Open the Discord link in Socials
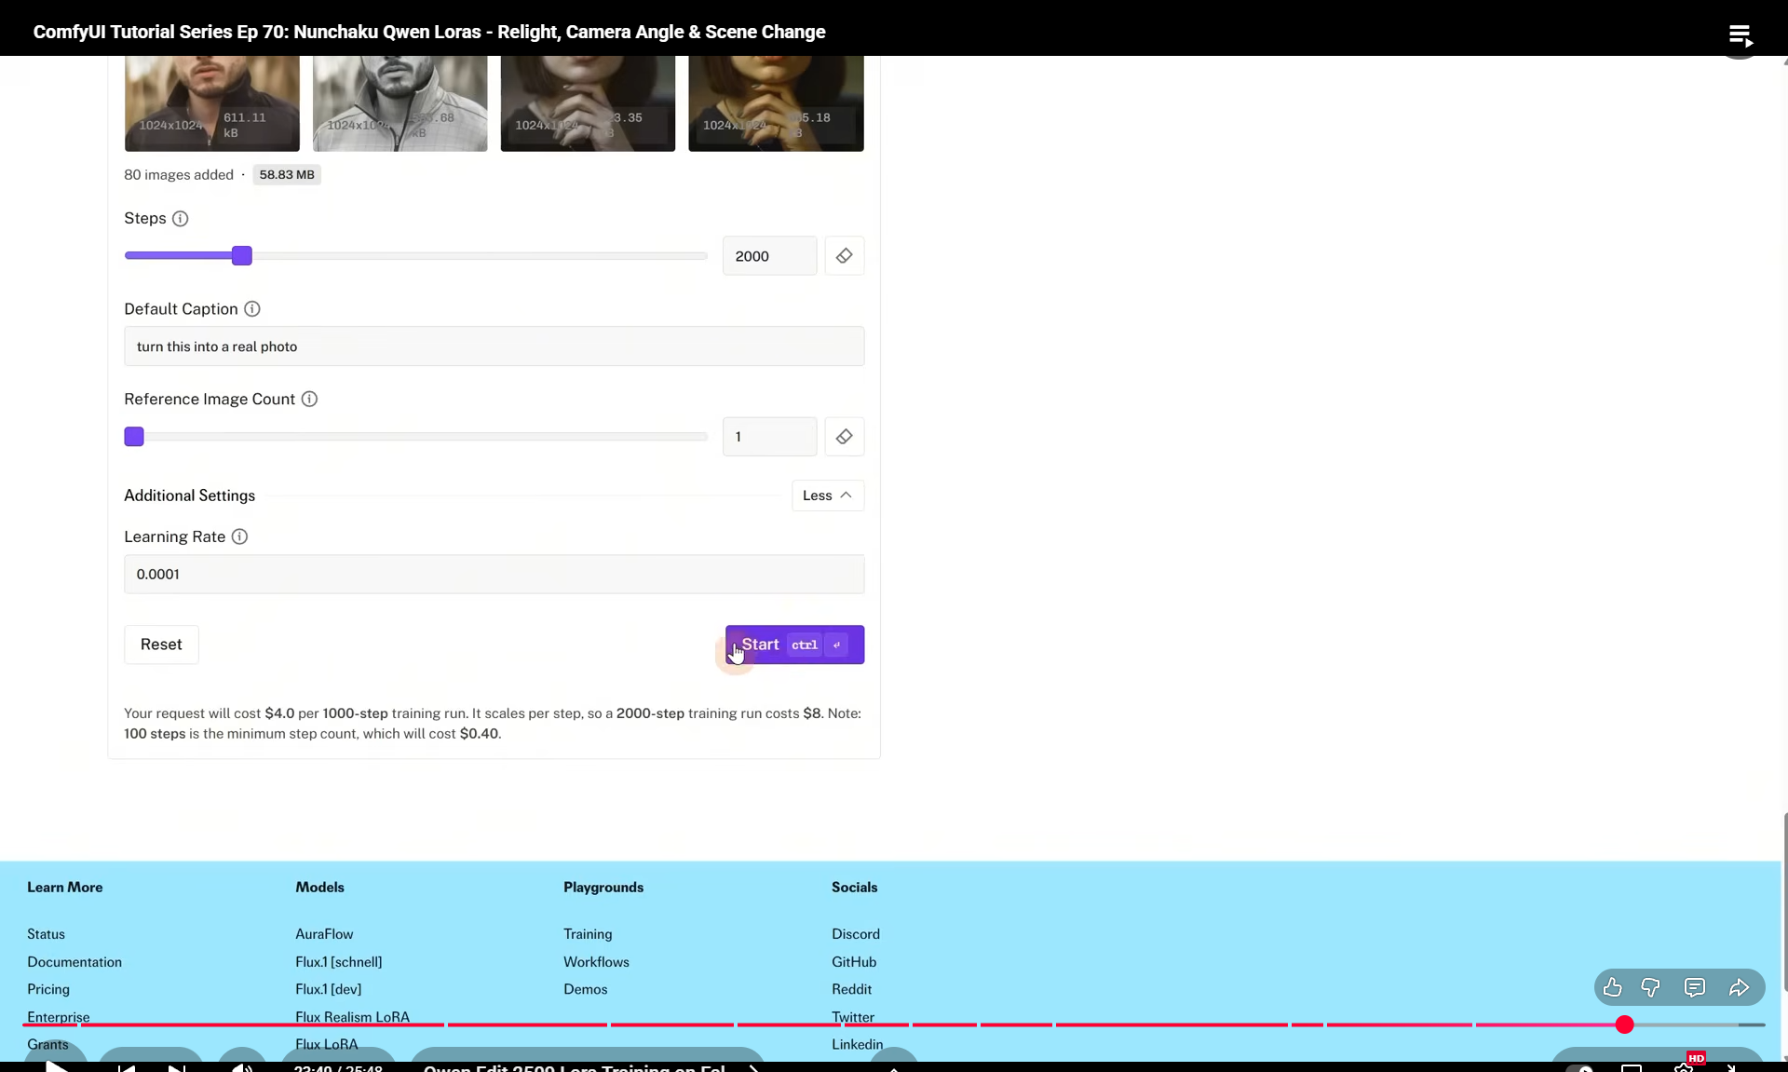1788x1072 pixels. click(855, 934)
